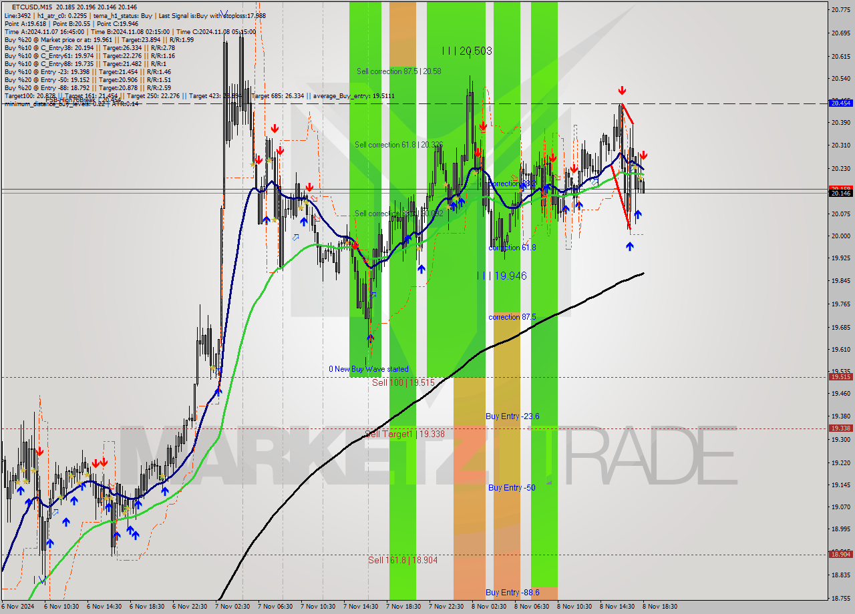Click the '6 Nov 2024' date label
Image resolution: width=855 pixels, height=614 pixels.
pos(17,607)
